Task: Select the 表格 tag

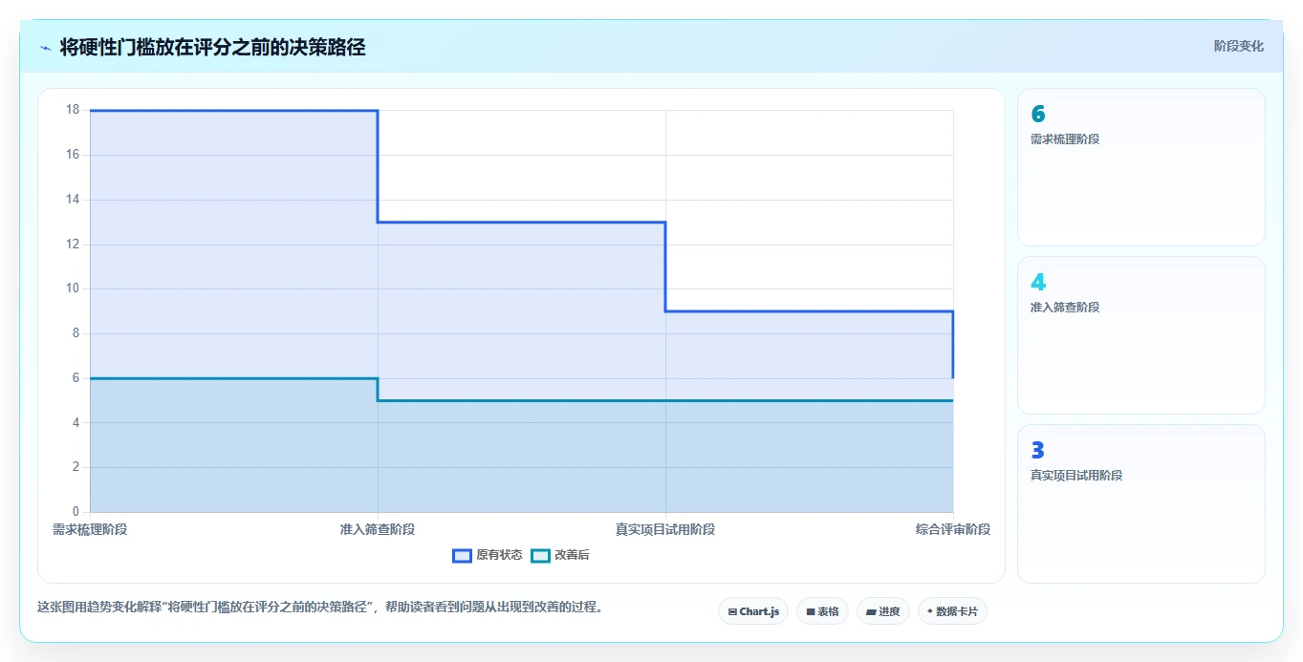Action: pyautogui.click(x=822, y=611)
